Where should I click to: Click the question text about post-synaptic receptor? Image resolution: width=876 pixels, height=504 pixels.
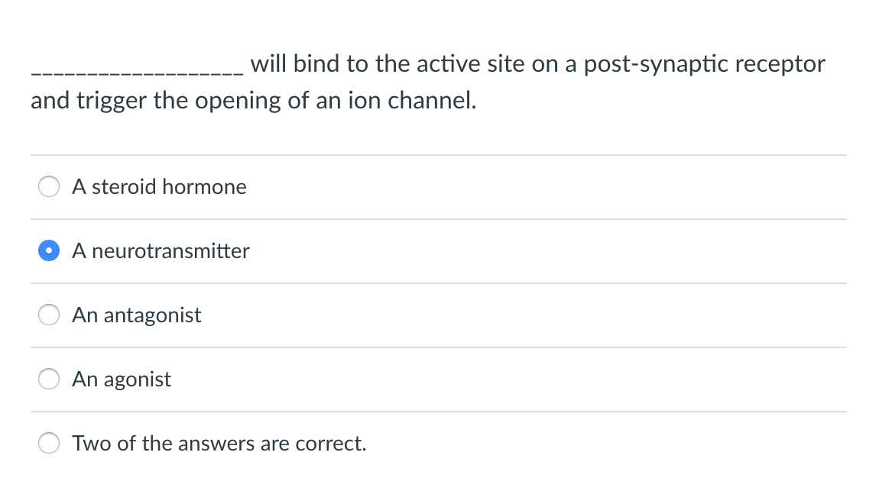428,82
